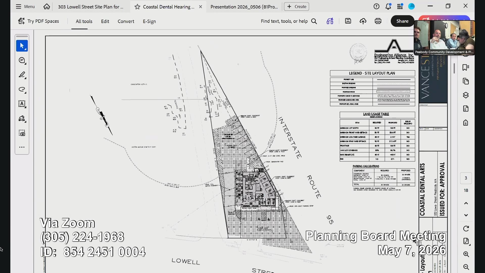Image resolution: width=485 pixels, height=273 pixels.
Task: Click the cloud upload icon
Action: coord(363,21)
